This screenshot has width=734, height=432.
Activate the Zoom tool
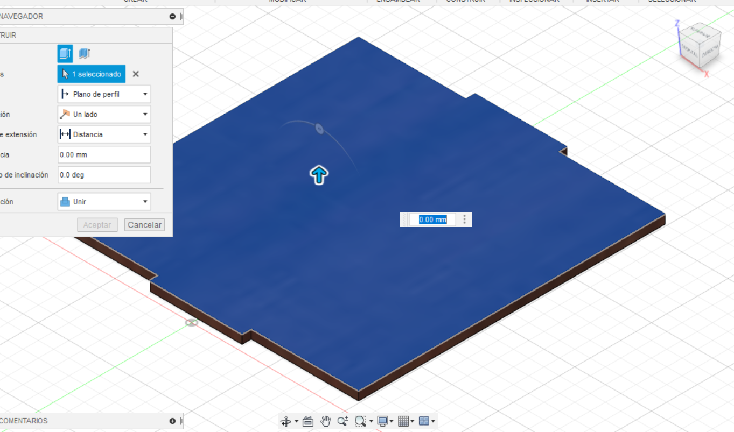point(342,421)
